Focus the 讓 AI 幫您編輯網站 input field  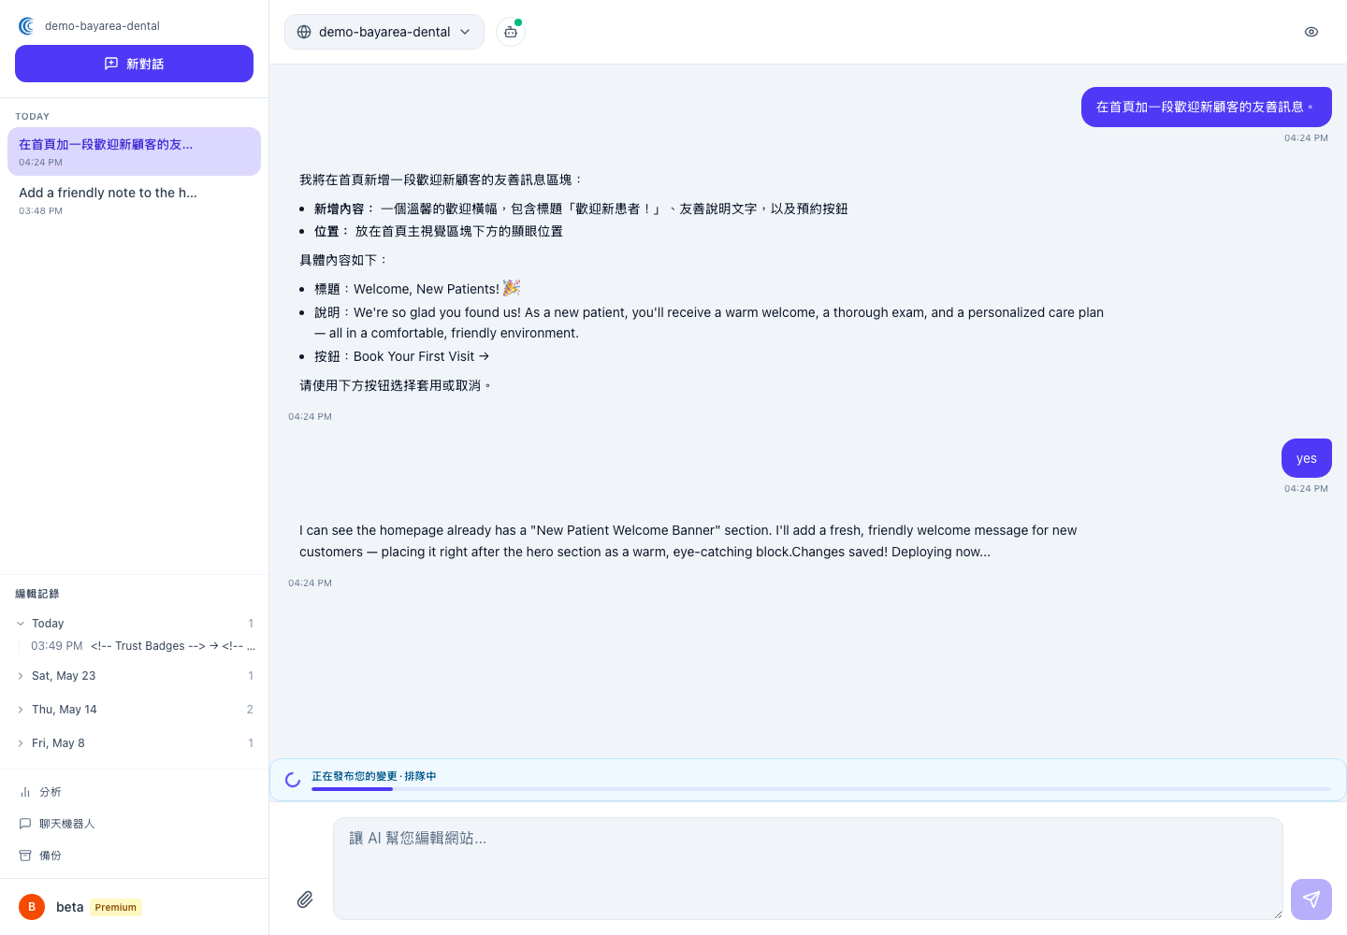pyautogui.click(x=808, y=869)
